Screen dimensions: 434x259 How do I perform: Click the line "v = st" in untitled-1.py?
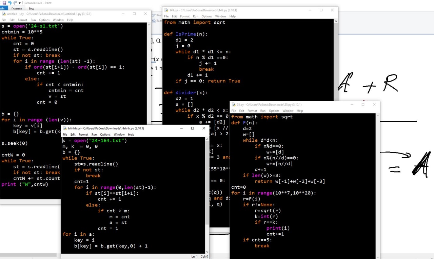57,96
